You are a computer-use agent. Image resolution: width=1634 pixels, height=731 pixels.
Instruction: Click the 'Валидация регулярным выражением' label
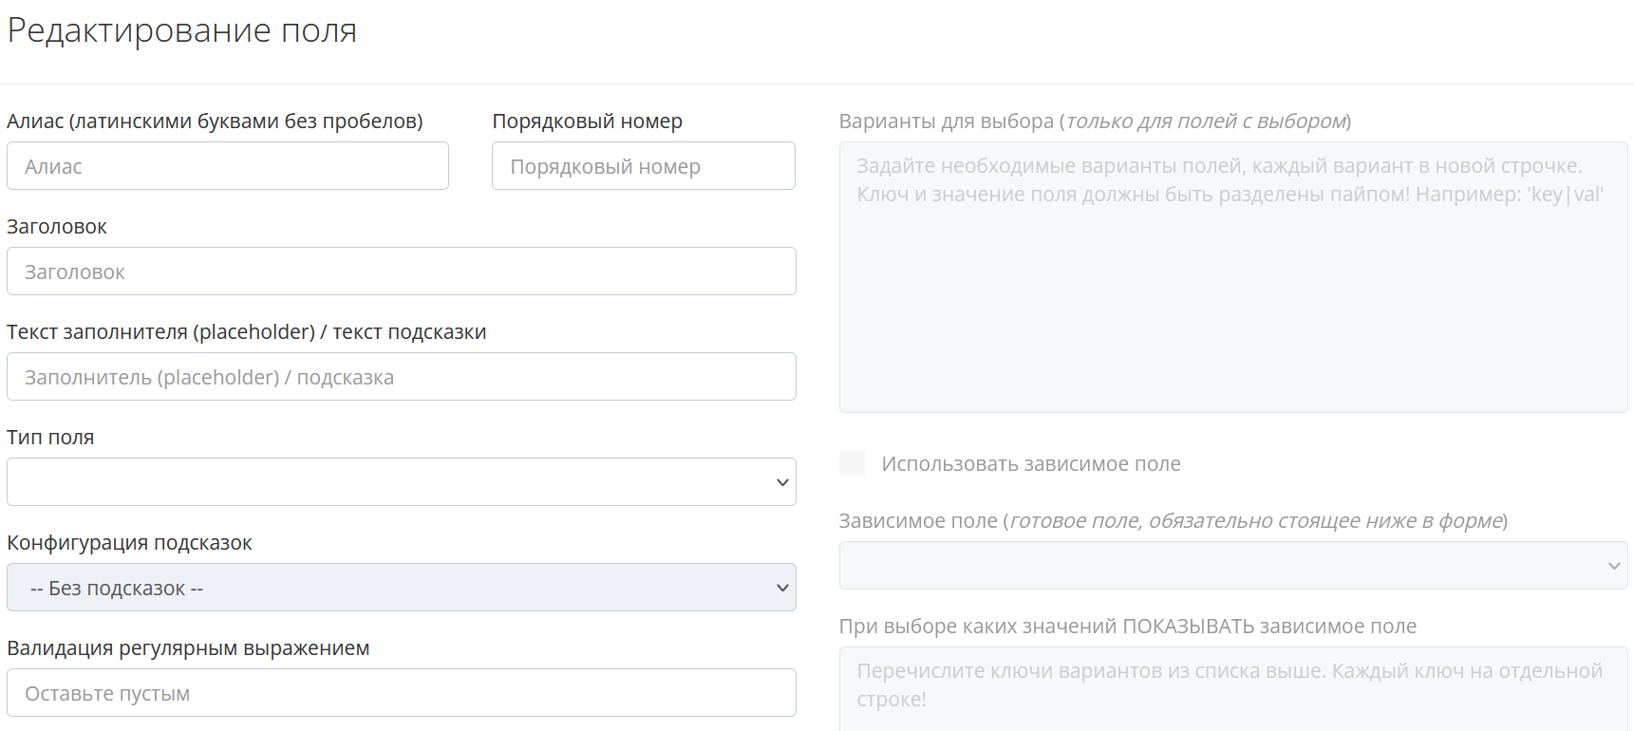tap(188, 648)
